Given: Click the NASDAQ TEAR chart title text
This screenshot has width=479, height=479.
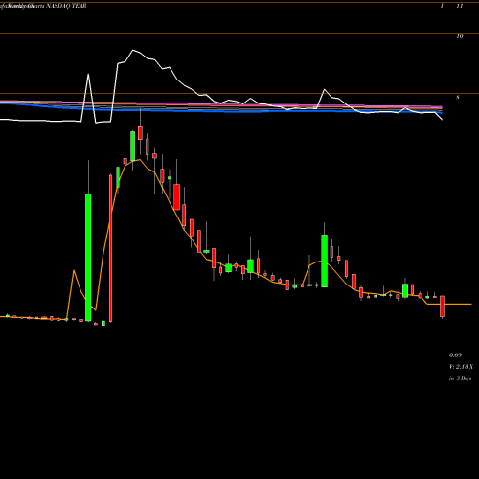Looking at the screenshot, I should tap(67, 6).
